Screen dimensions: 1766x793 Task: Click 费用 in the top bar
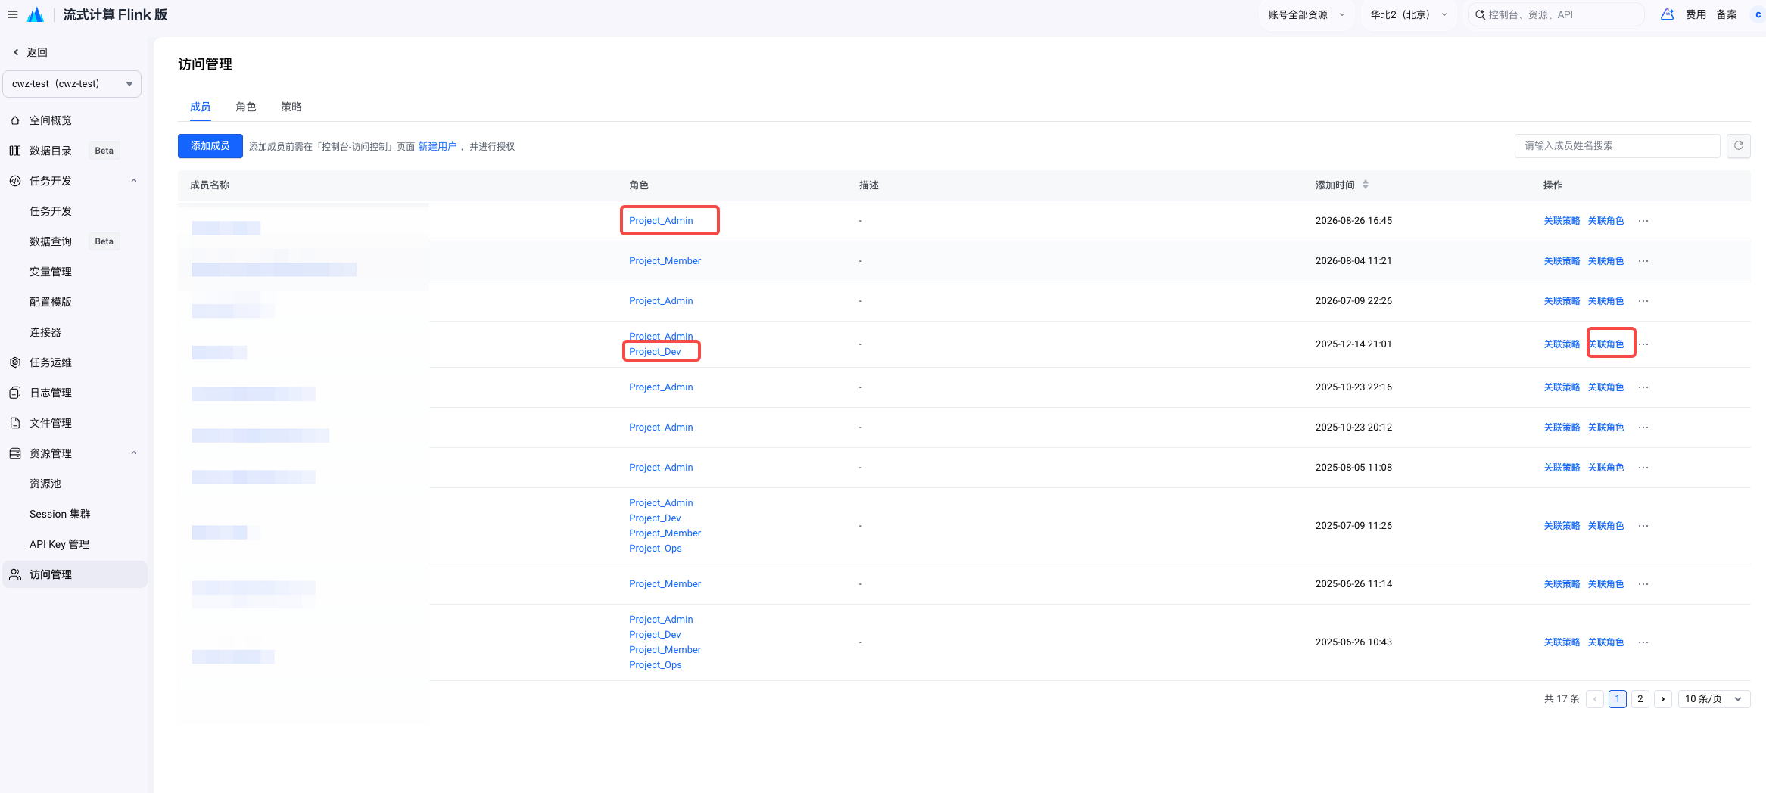[1696, 14]
